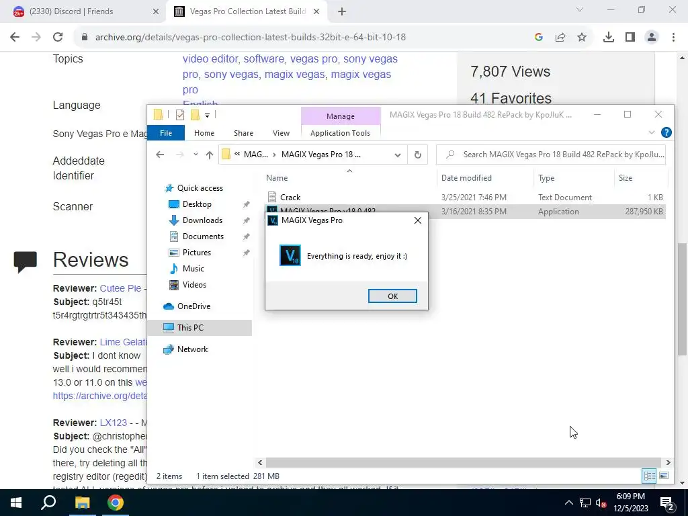Open the Windows Start menu
Image resolution: width=688 pixels, height=516 pixels.
(16, 503)
